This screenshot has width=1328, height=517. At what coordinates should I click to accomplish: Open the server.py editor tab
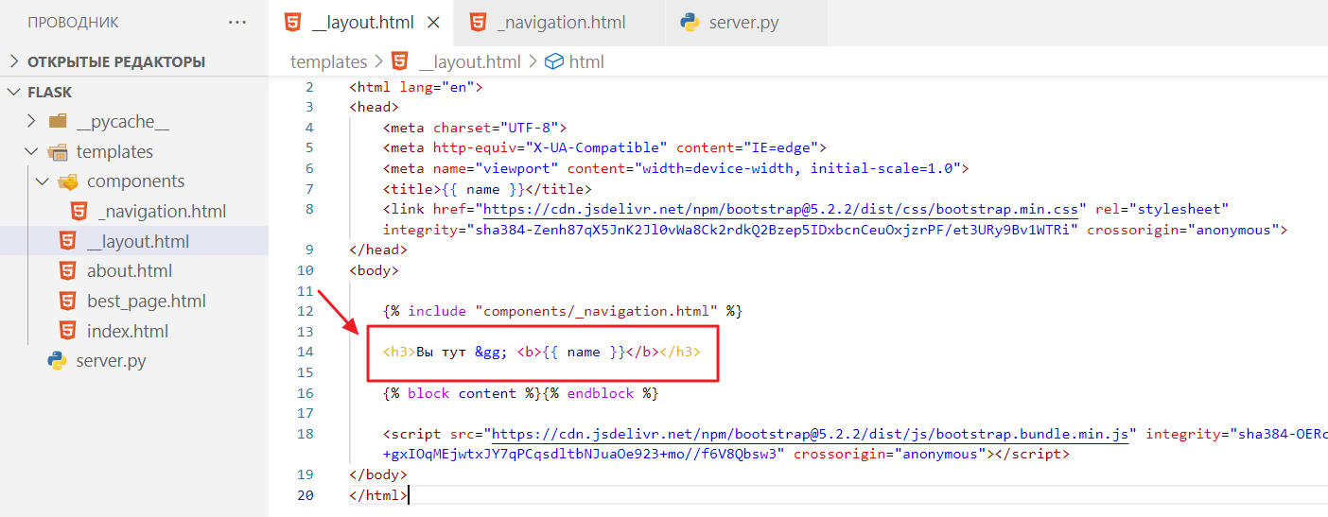[743, 23]
